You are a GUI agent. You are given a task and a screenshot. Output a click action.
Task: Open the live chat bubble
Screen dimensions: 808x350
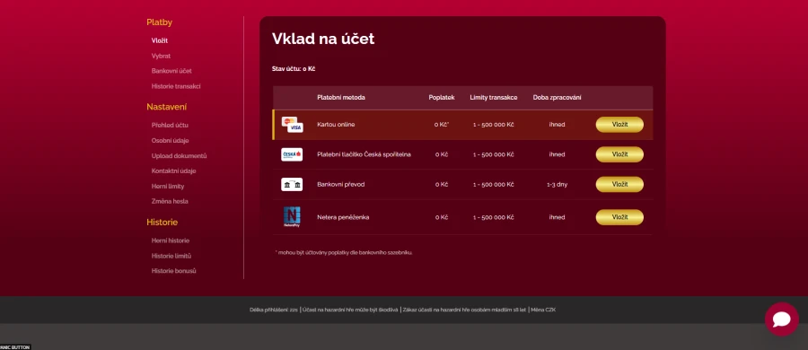pyautogui.click(x=782, y=319)
